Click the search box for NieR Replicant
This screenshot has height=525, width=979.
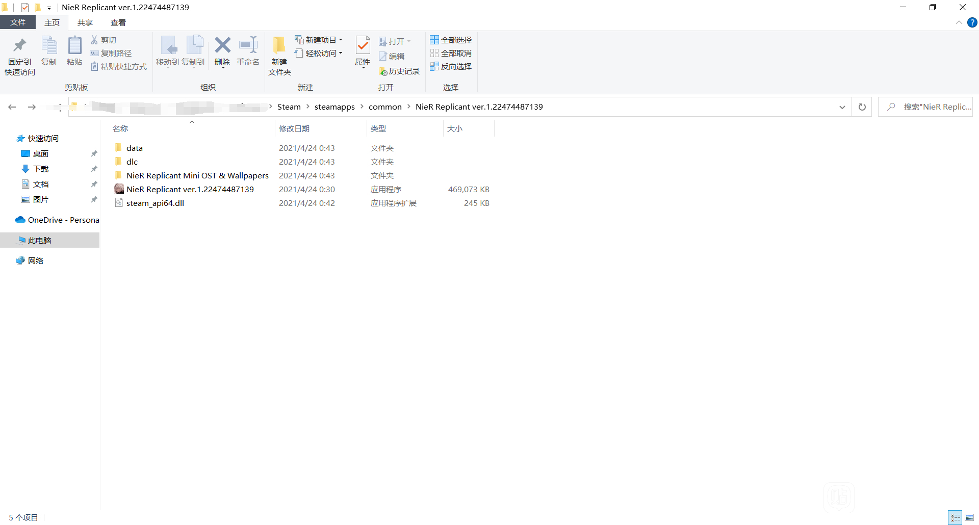[925, 107]
